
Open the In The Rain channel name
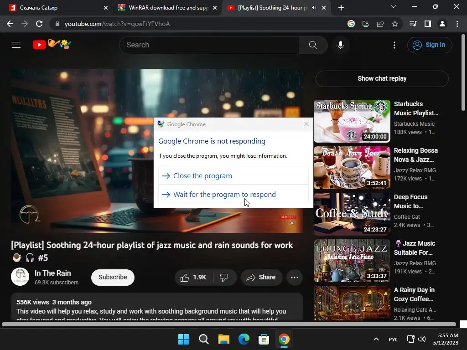coord(53,273)
